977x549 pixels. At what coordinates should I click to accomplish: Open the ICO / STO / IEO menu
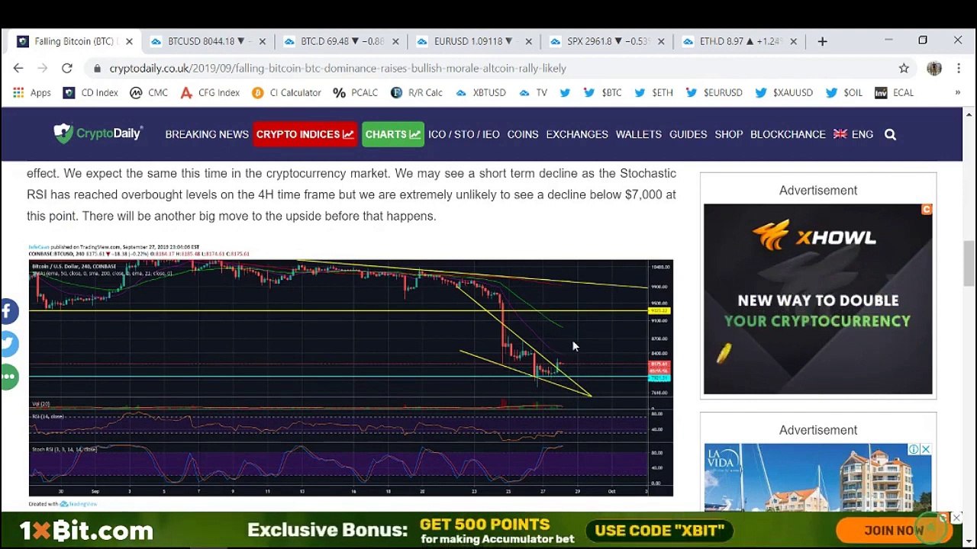pyautogui.click(x=464, y=134)
